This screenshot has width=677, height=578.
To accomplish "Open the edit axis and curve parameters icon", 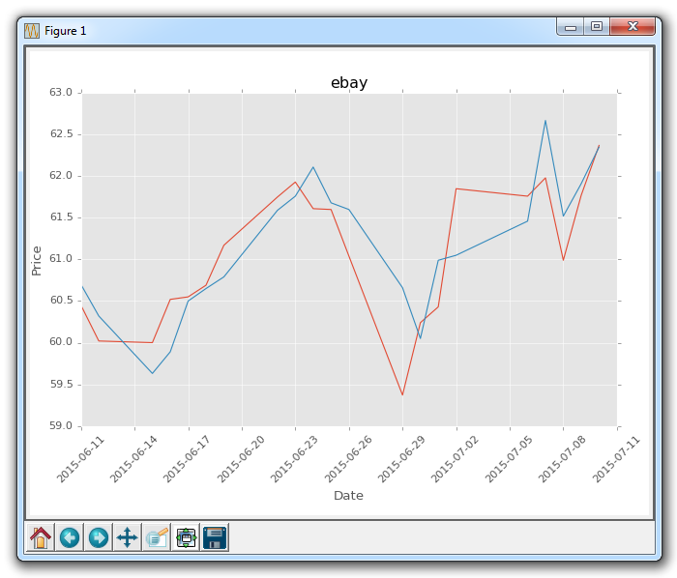I will point(157,537).
